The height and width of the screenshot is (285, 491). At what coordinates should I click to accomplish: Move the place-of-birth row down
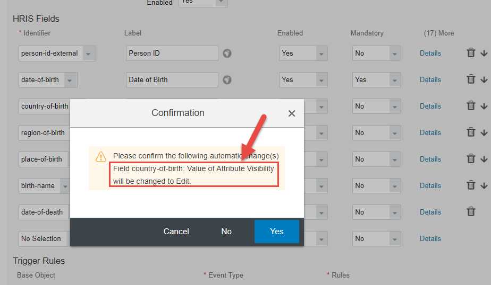[x=484, y=159]
